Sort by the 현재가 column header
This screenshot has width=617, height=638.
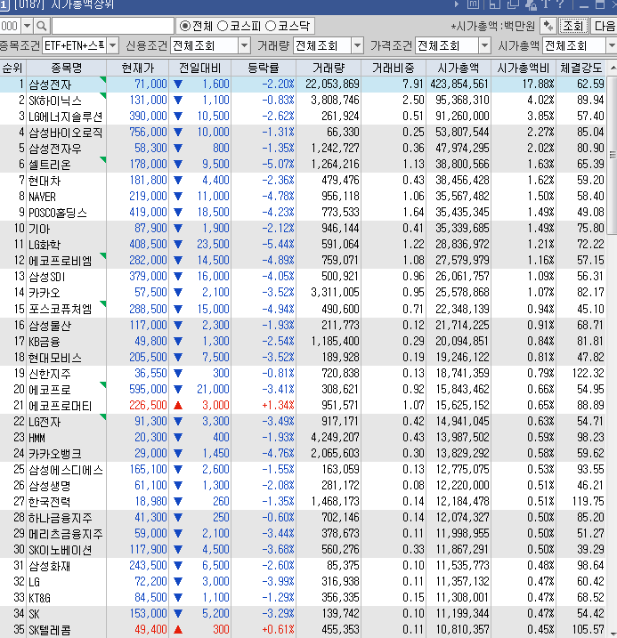(x=138, y=68)
